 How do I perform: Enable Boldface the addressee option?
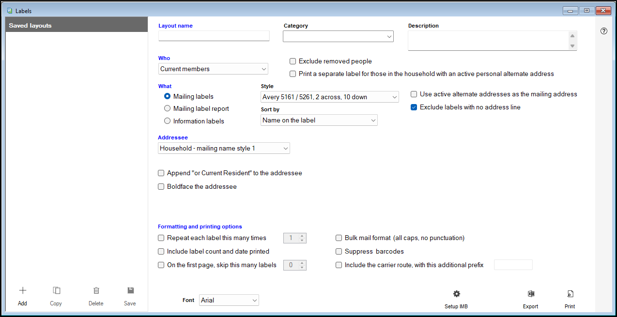click(x=161, y=187)
